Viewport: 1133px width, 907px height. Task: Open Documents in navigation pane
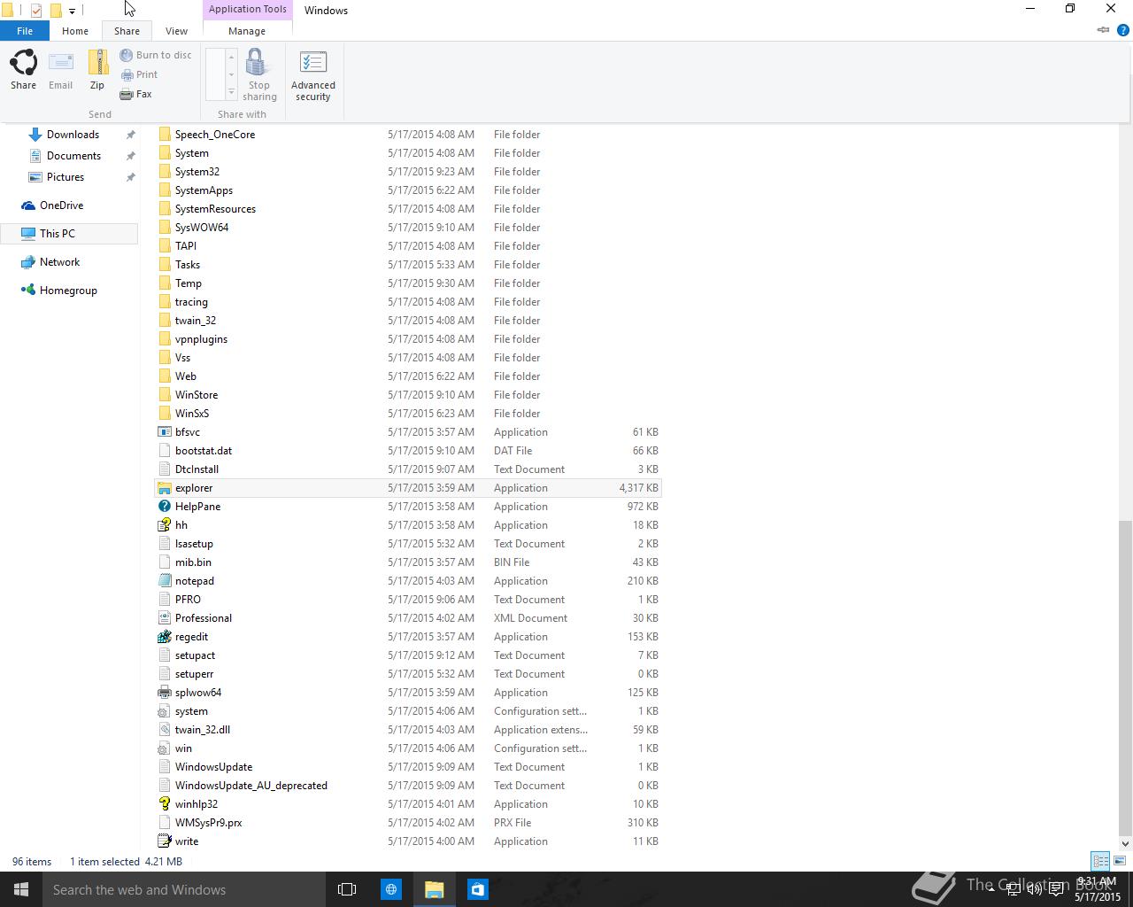[x=73, y=156]
